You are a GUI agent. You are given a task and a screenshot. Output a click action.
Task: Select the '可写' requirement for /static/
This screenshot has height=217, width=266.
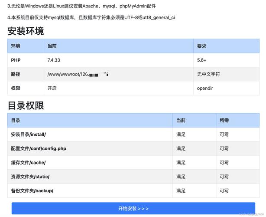point(224,177)
